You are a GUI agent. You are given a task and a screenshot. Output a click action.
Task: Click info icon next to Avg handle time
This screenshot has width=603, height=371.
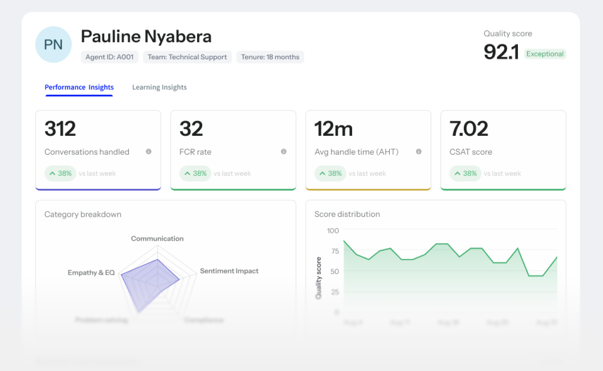click(419, 151)
